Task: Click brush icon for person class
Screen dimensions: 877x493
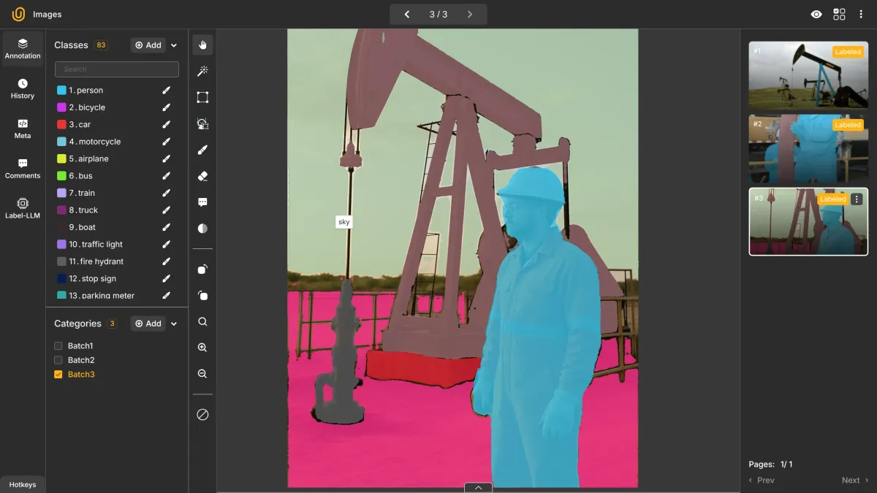Action: pyautogui.click(x=166, y=91)
